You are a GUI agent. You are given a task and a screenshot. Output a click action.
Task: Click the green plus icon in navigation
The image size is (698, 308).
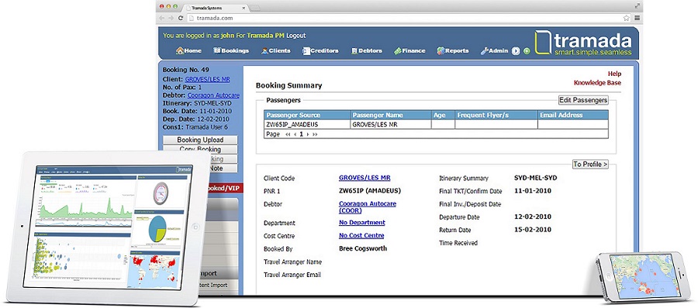[527, 51]
